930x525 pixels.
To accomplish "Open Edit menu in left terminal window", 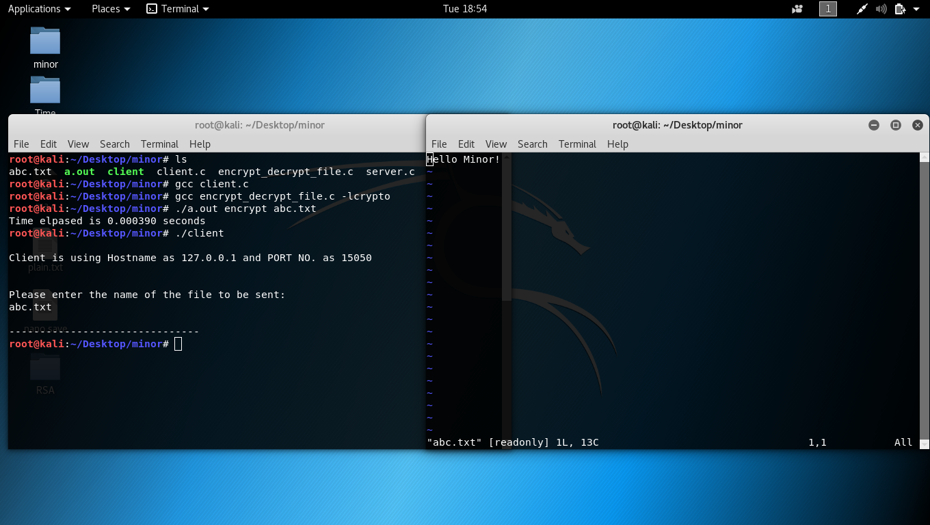I will pyautogui.click(x=49, y=144).
